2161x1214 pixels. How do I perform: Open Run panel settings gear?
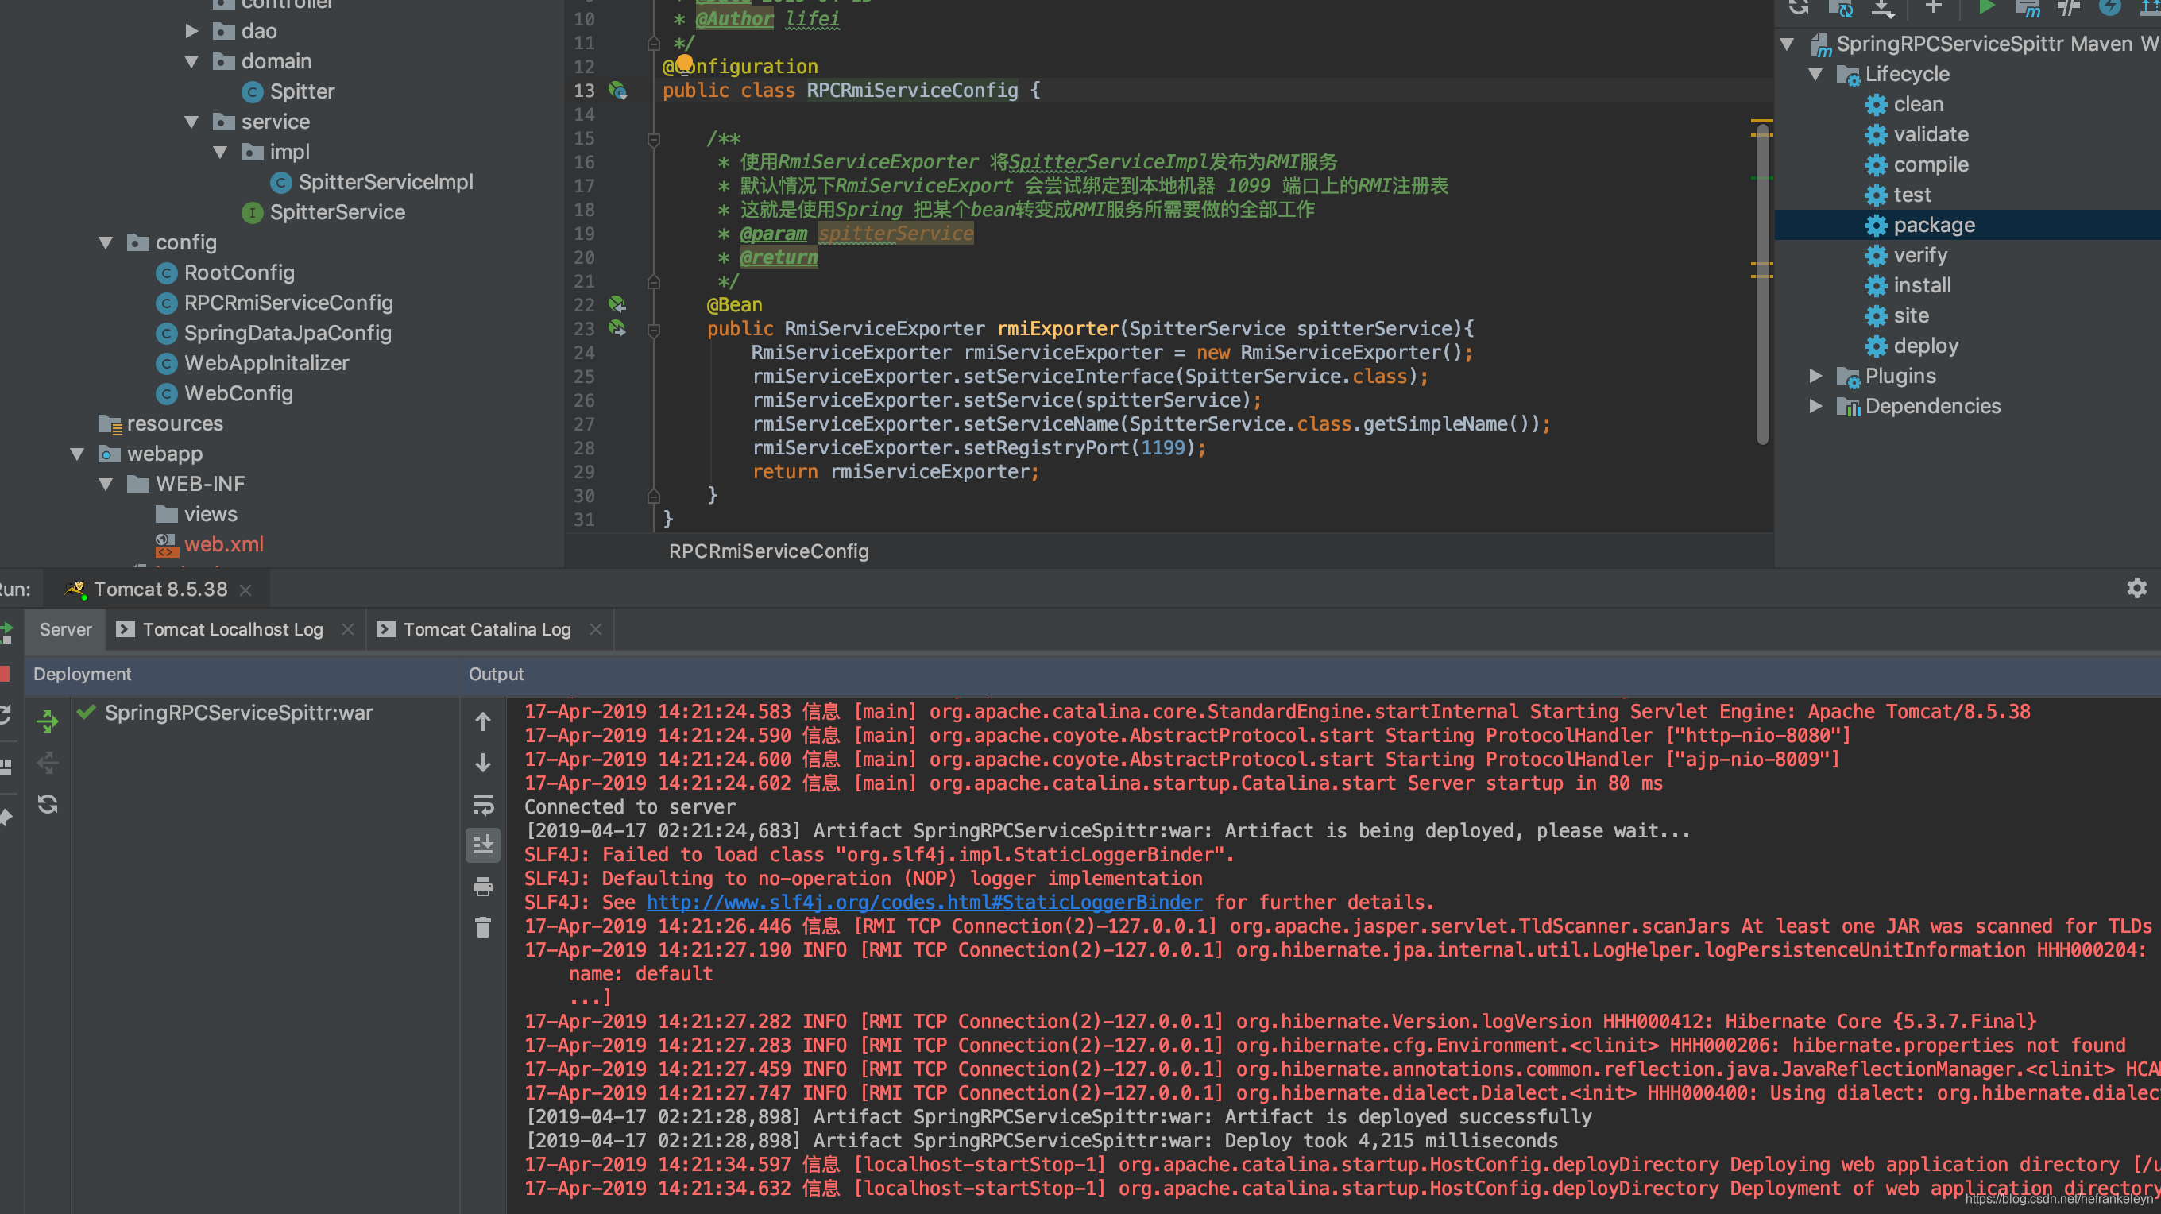(2136, 588)
